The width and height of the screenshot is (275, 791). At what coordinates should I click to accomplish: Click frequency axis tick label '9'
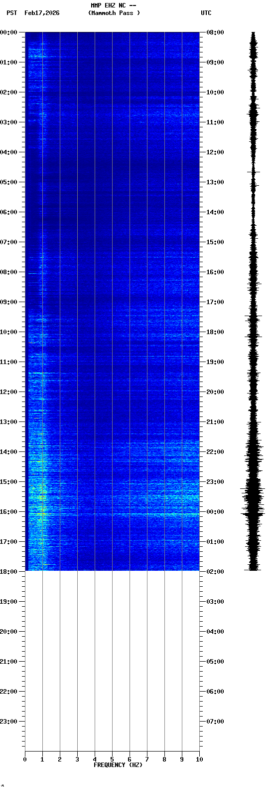pyautogui.click(x=182, y=760)
